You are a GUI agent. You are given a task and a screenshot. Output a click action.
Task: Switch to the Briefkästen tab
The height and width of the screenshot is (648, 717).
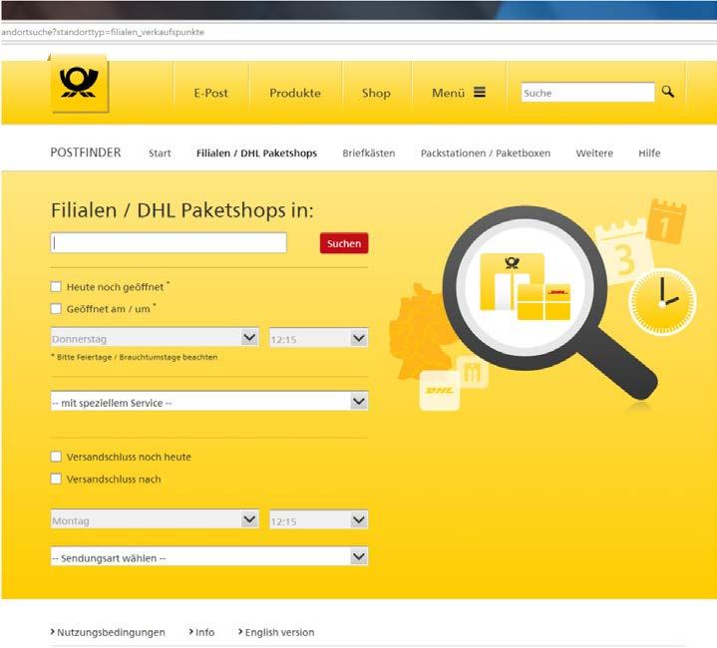[x=369, y=154]
